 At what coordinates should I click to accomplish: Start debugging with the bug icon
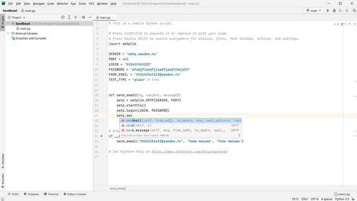tap(334, 11)
